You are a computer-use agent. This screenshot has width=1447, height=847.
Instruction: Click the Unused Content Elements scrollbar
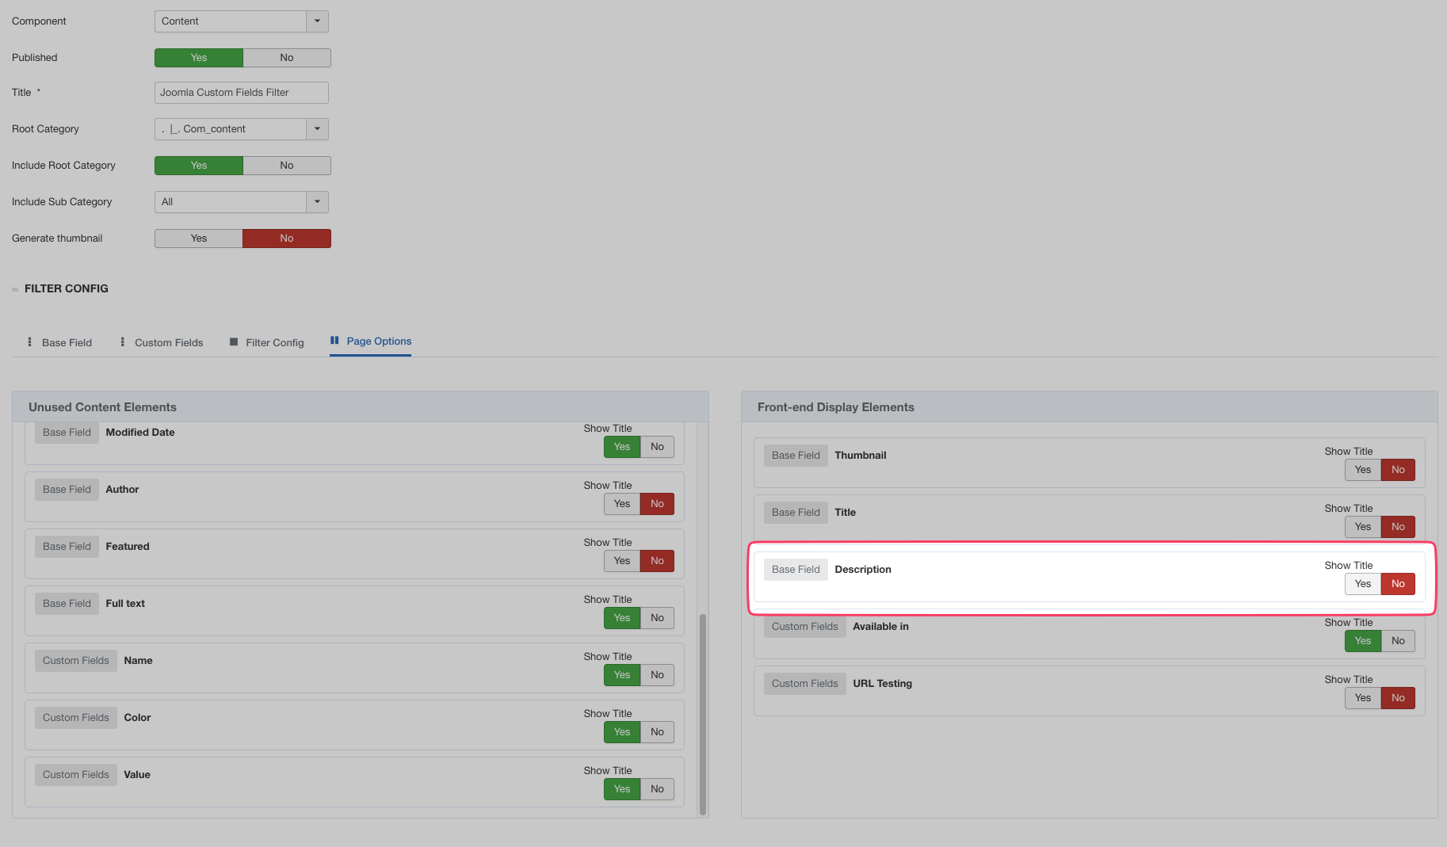point(702,713)
